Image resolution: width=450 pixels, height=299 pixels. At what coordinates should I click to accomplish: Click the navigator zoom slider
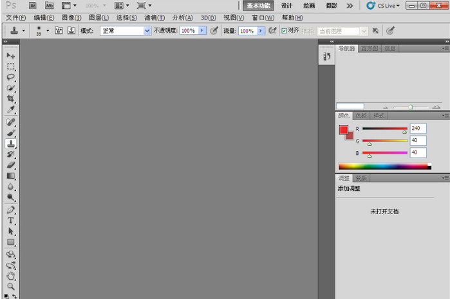pyautogui.click(x=410, y=107)
